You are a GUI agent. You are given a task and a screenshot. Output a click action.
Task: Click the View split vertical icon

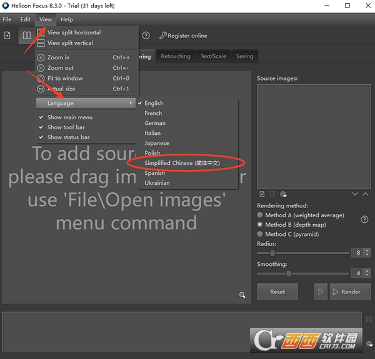(x=41, y=43)
